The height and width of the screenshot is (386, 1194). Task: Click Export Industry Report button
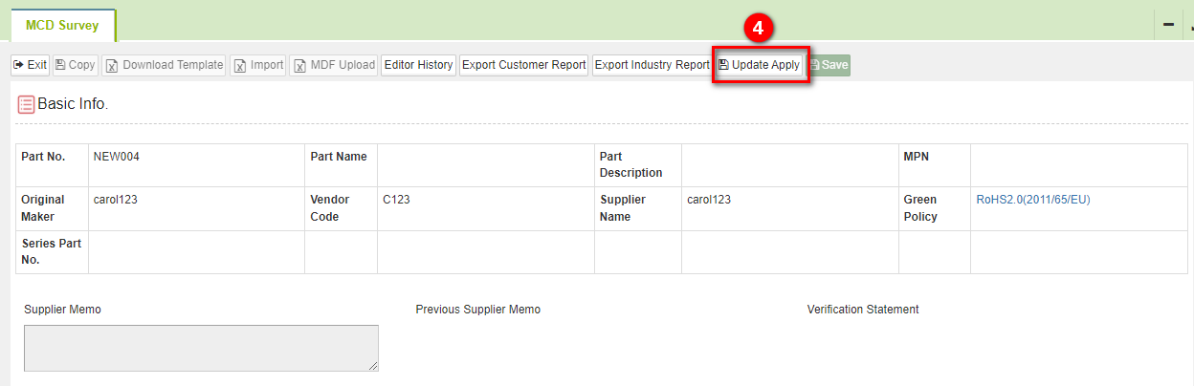click(x=652, y=65)
